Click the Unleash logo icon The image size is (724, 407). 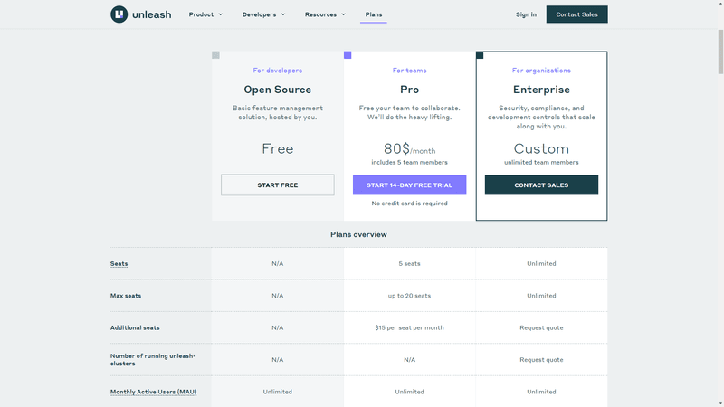click(119, 14)
